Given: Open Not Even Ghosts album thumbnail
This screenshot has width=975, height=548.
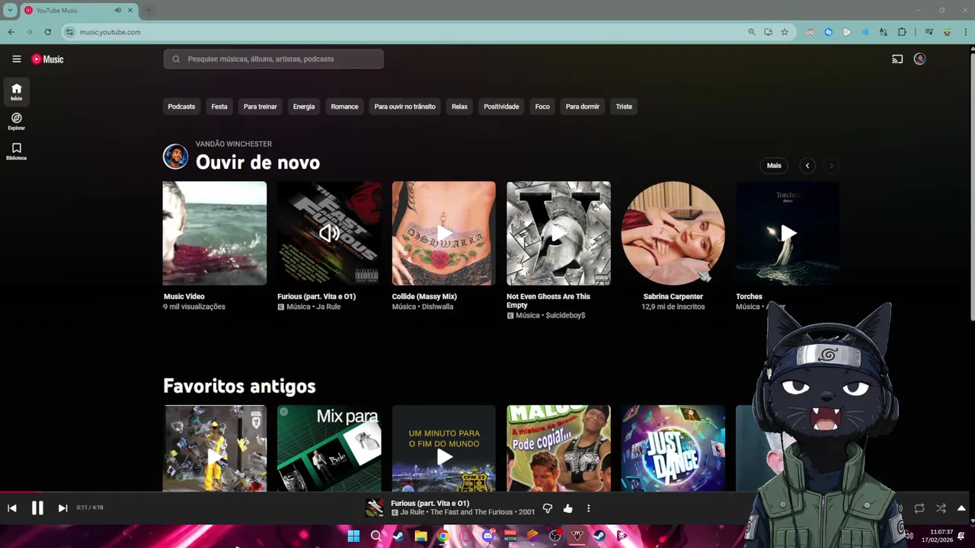Looking at the screenshot, I should [558, 233].
